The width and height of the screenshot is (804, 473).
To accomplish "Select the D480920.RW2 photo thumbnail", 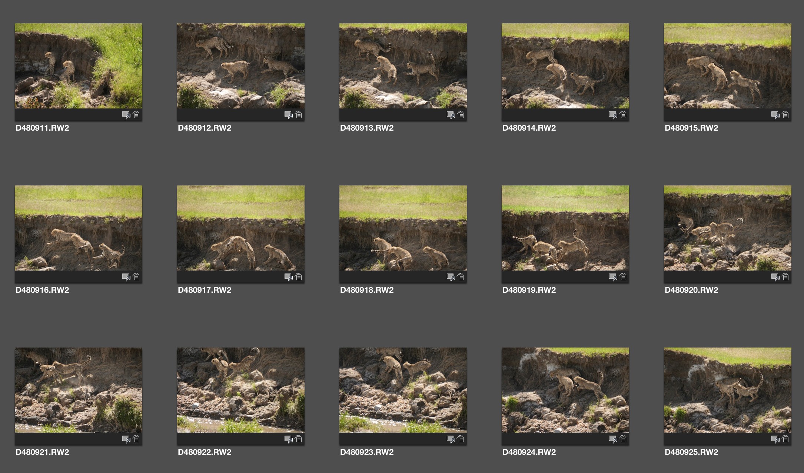I will click(728, 228).
